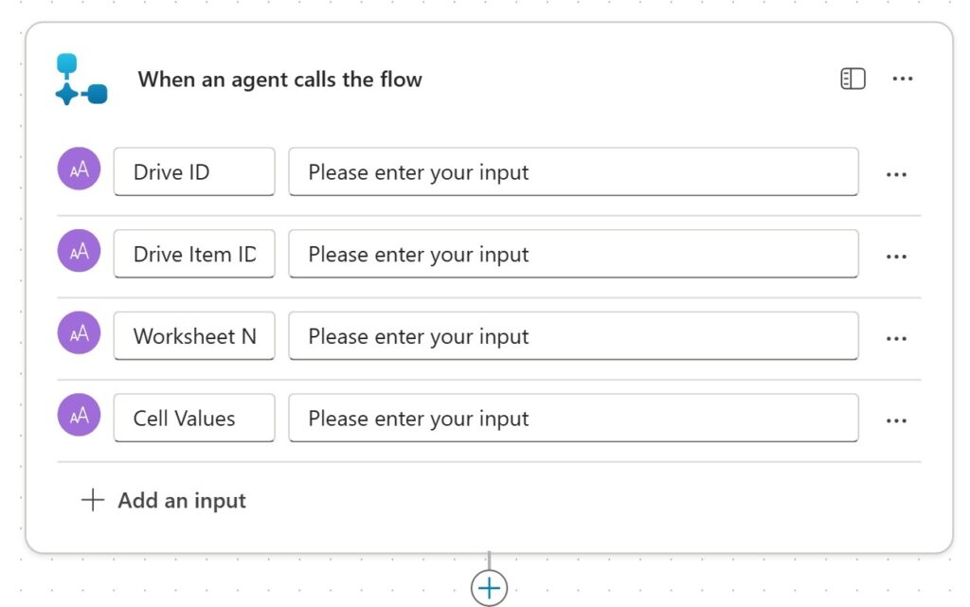Open the options menu for the Worksheet row
Viewport: 970px width, 607px height.
896,338
